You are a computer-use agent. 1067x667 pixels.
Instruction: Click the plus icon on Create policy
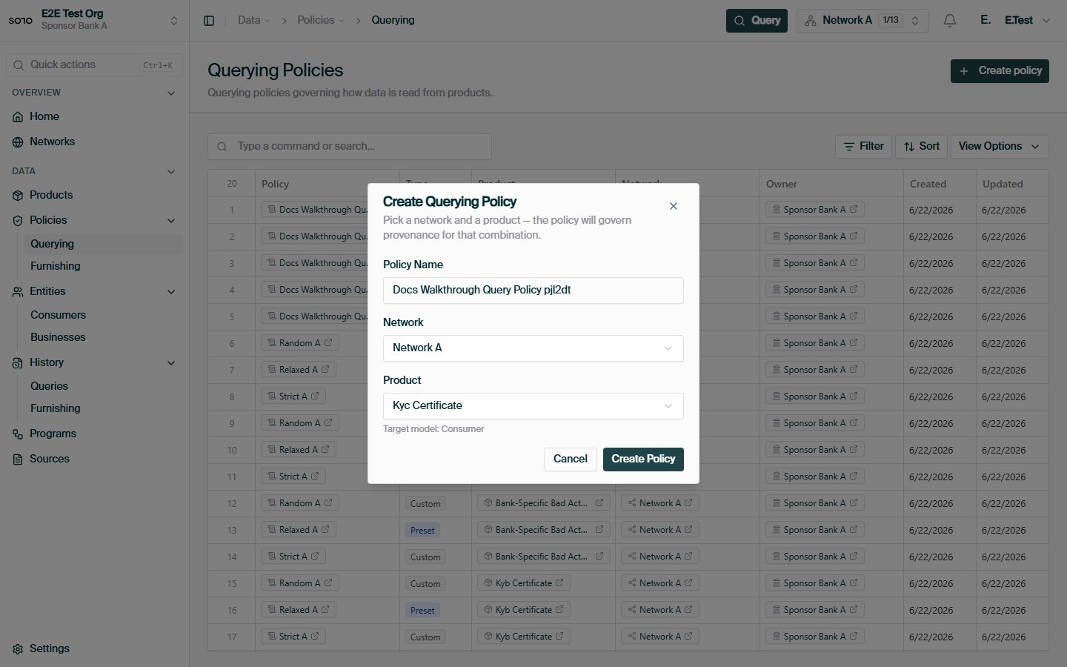pyautogui.click(x=964, y=71)
